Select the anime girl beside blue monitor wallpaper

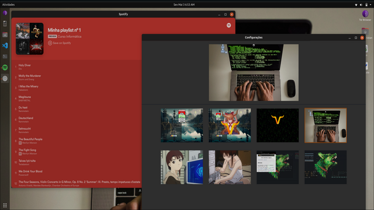click(x=182, y=167)
